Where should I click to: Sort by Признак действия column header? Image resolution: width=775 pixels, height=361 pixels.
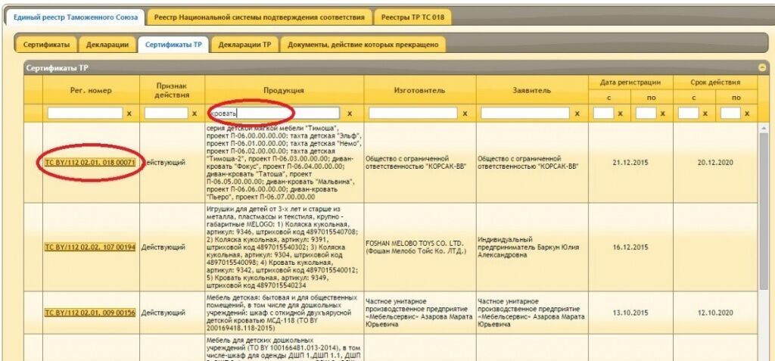pyautogui.click(x=173, y=91)
